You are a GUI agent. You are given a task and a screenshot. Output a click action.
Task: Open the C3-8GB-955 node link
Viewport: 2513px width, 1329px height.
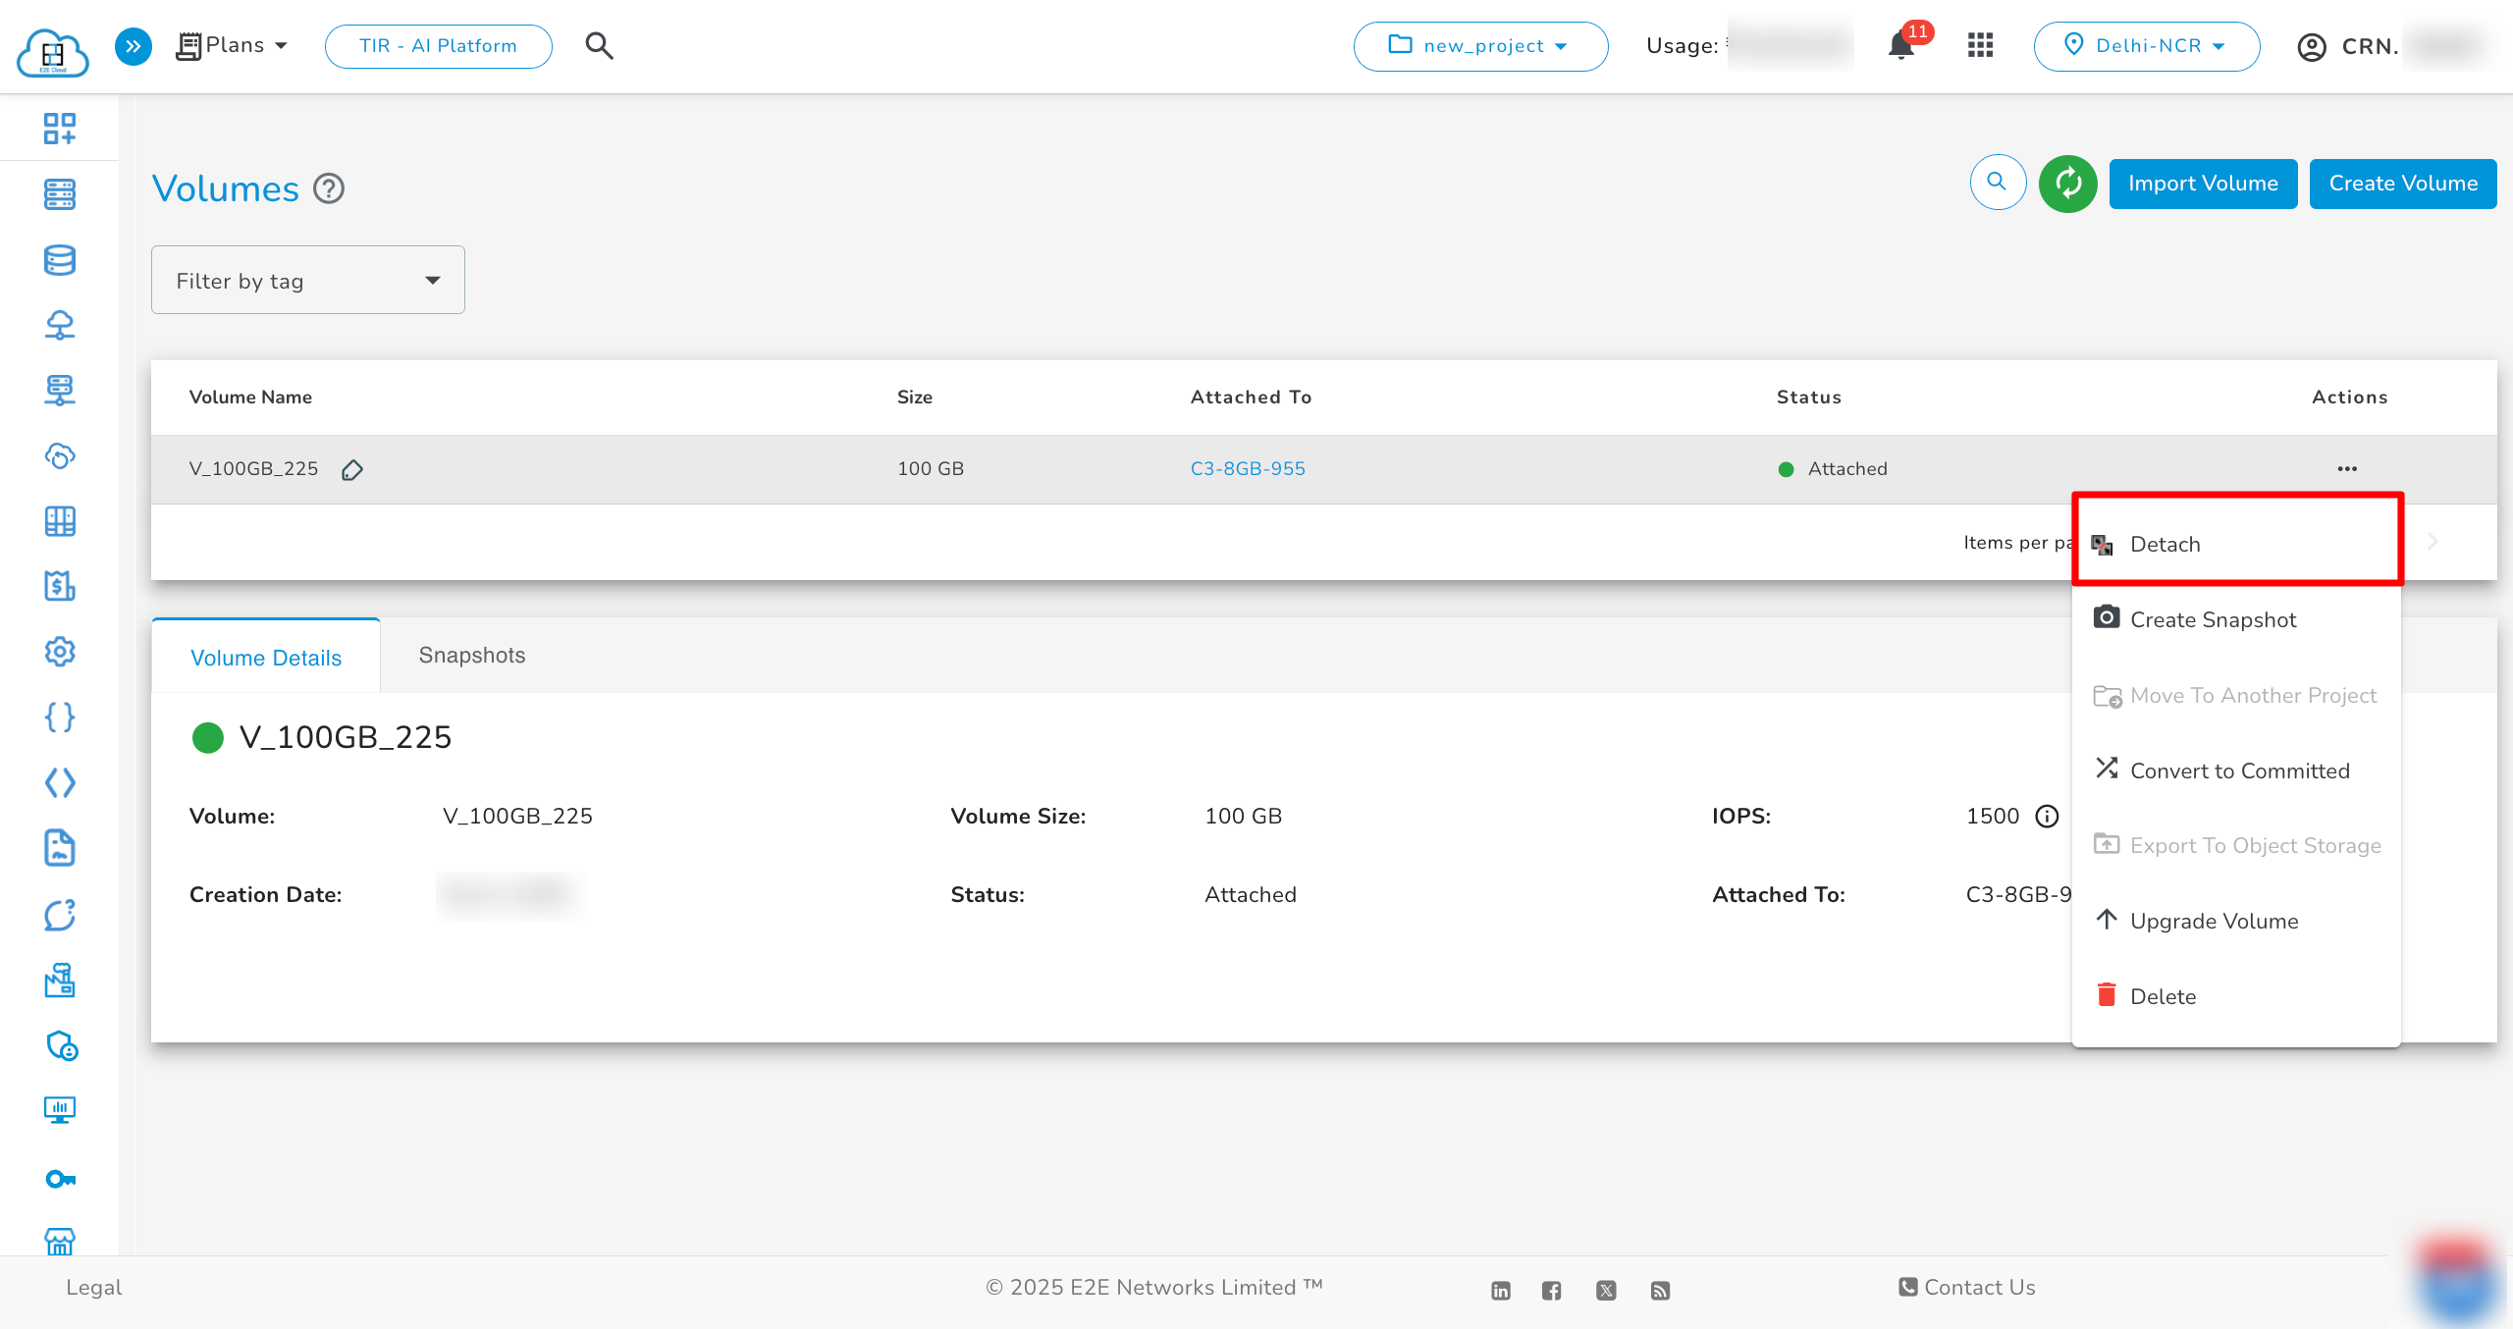tap(1248, 468)
